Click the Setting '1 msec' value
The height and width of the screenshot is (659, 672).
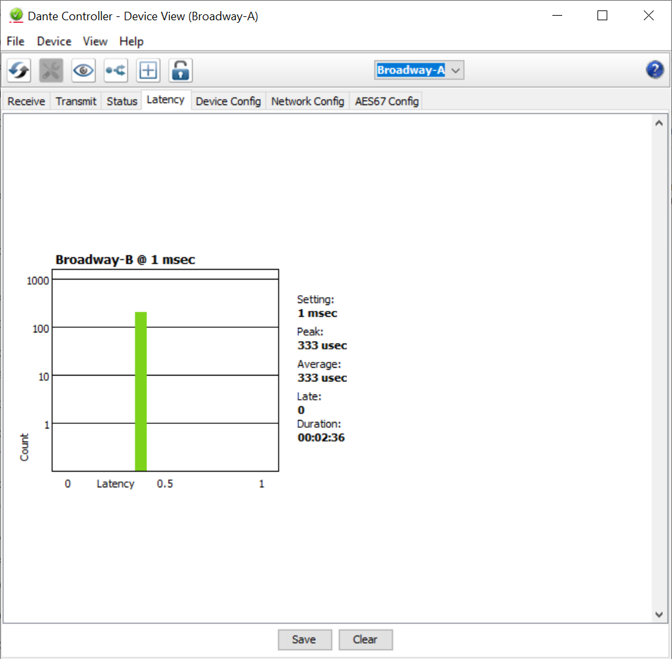317,313
